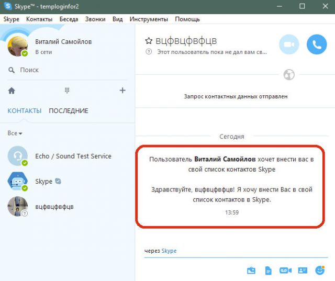Image resolution: width=335 pixels, height=281 pixels.
Task: Click the question mark icon beside the contact status
Action: [x=149, y=51]
